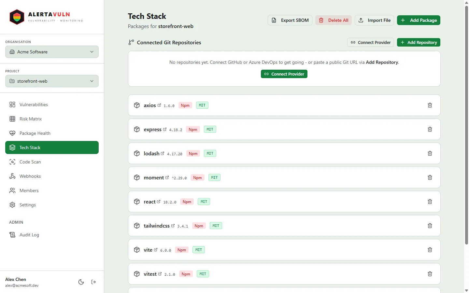
Task: Click the version 6.0.0 on the vite row
Action: (x=166, y=250)
